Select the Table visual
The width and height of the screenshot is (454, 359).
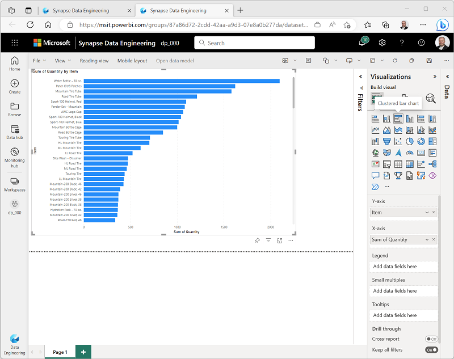tap(398, 164)
